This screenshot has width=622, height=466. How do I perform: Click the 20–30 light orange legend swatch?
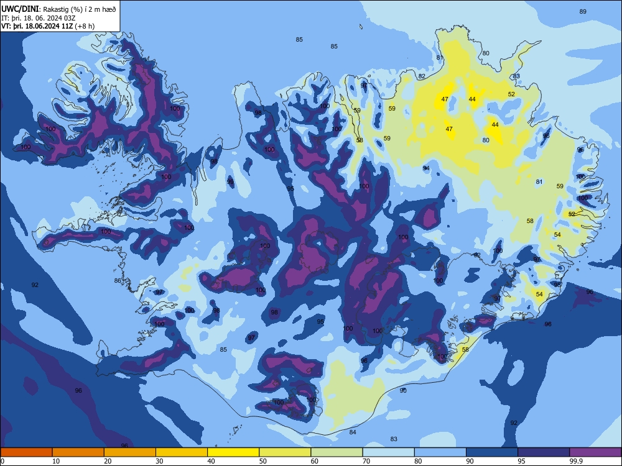click(x=130, y=452)
